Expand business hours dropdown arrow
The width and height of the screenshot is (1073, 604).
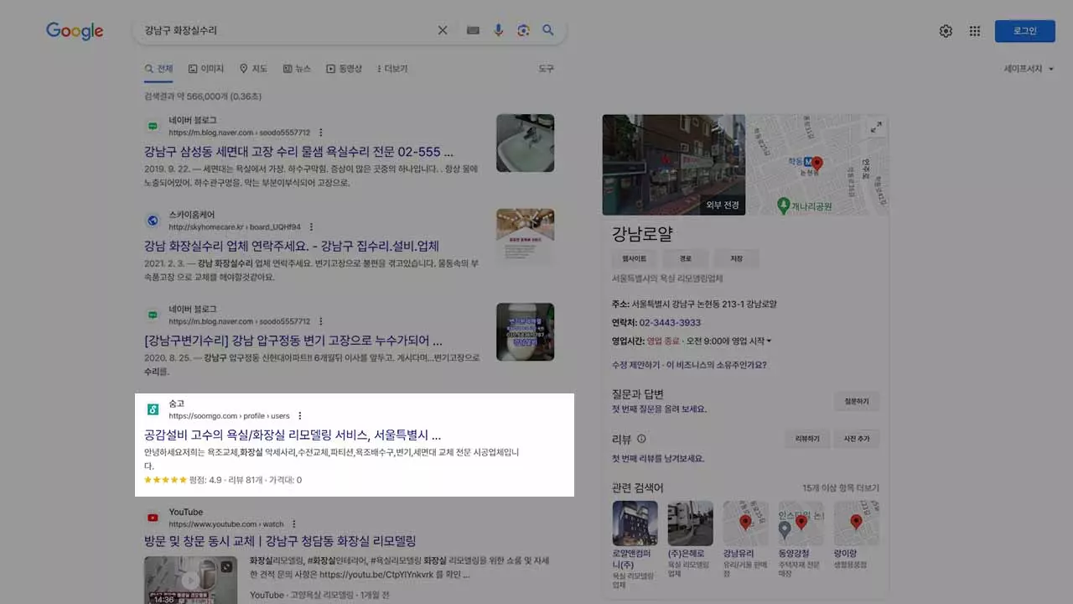(769, 341)
